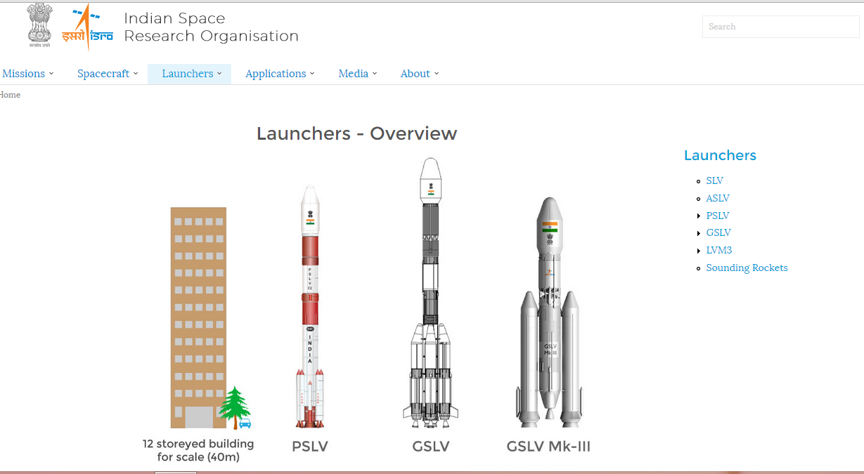Open the Launchers menu
Screen dimensions: 864x474
(x=188, y=74)
